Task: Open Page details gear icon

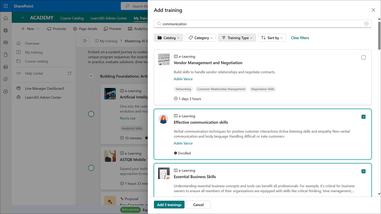Action: coord(75,29)
